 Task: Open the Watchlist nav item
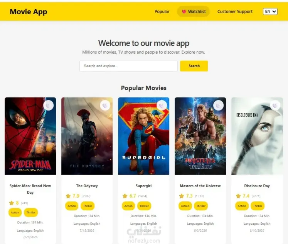[194, 12]
